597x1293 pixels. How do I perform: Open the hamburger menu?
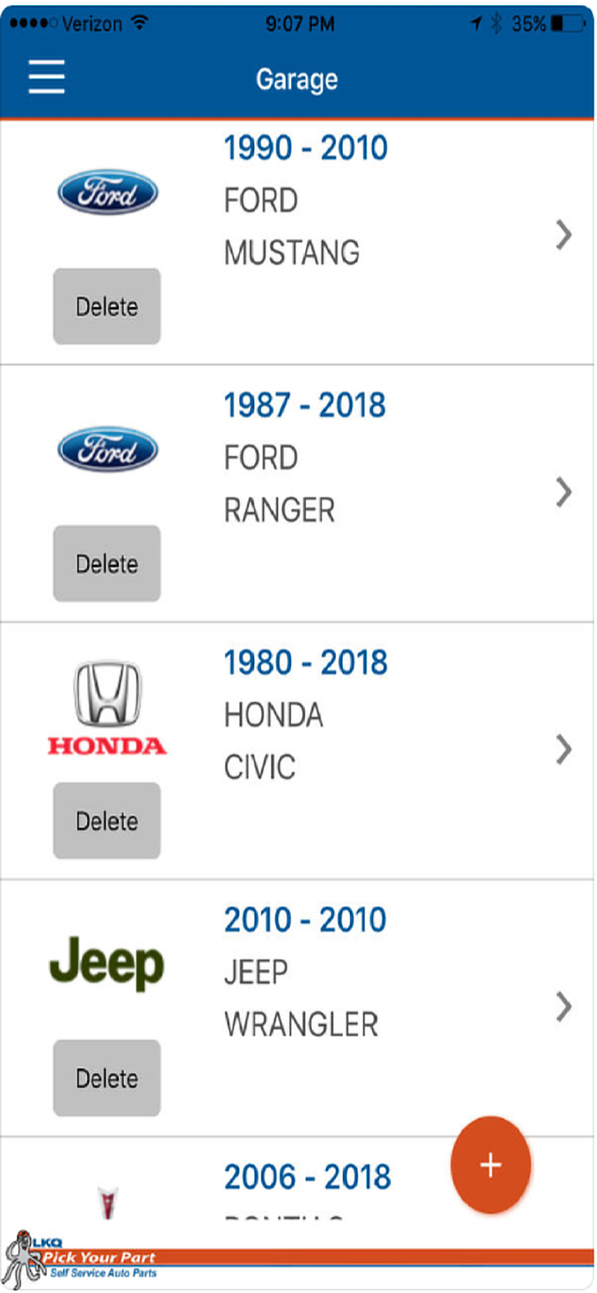(47, 78)
